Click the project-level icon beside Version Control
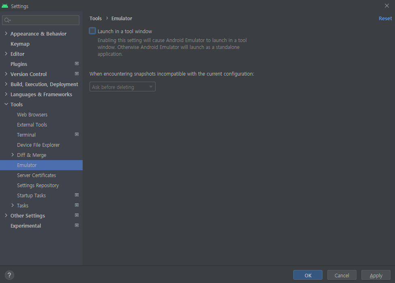The image size is (395, 283). pyautogui.click(x=77, y=74)
